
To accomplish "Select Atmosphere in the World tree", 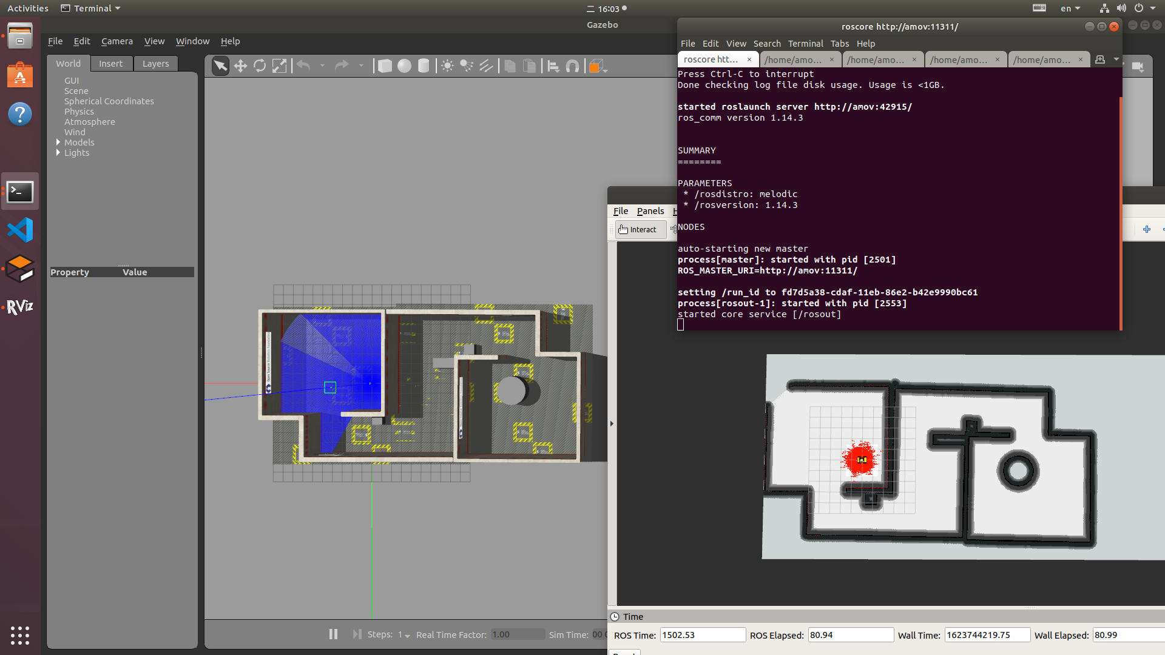I will click(x=90, y=122).
